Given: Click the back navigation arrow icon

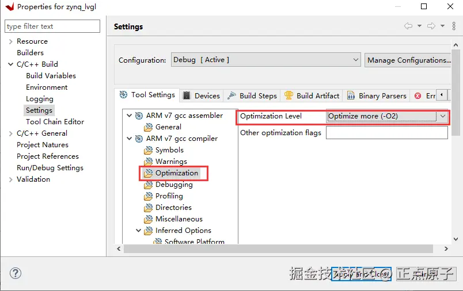Looking at the screenshot, I should point(408,26).
